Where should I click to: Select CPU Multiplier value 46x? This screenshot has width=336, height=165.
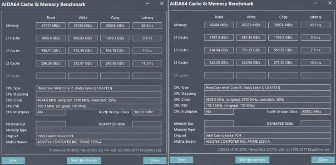click(x=51, y=112)
